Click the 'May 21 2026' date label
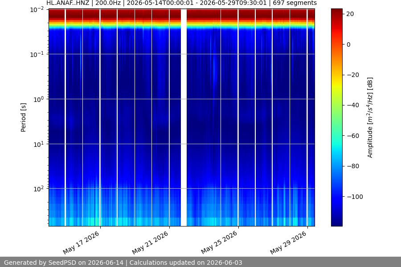This screenshot has width=401, height=267. pyautogui.click(x=150, y=243)
